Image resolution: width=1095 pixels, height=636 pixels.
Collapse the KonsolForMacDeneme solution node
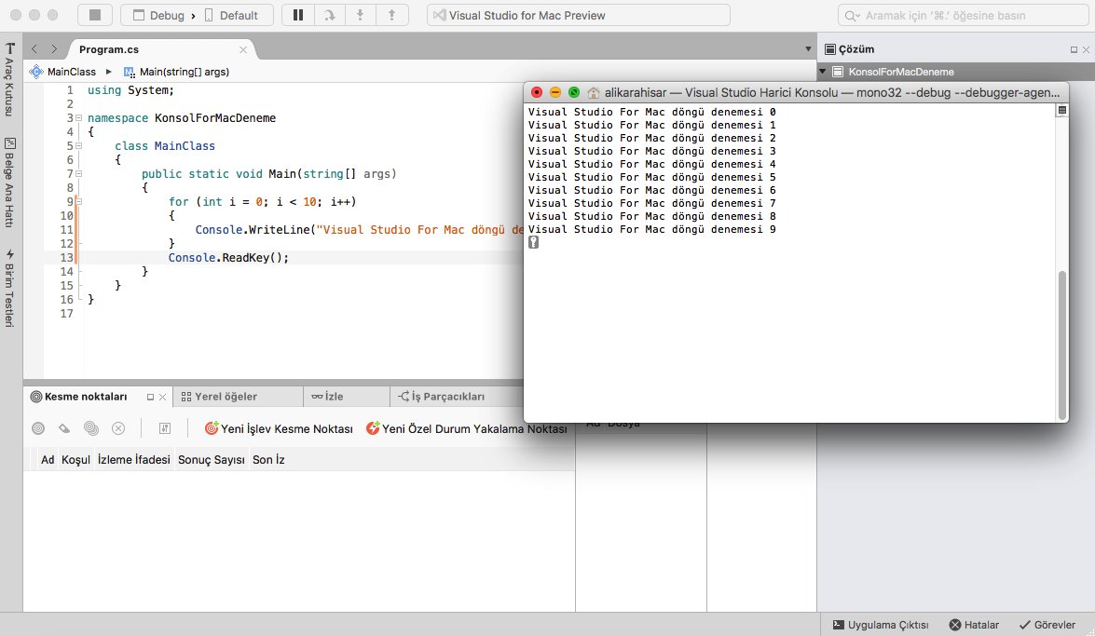pos(823,72)
